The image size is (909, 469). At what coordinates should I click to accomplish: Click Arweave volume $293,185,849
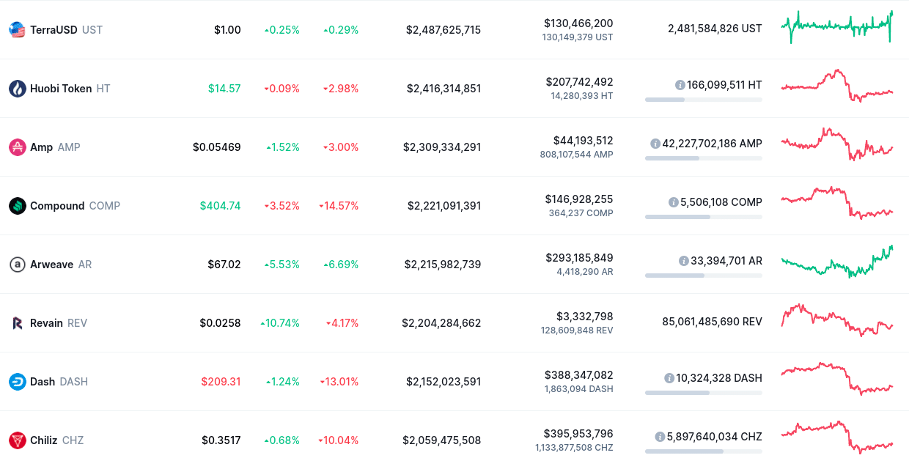[579, 258]
